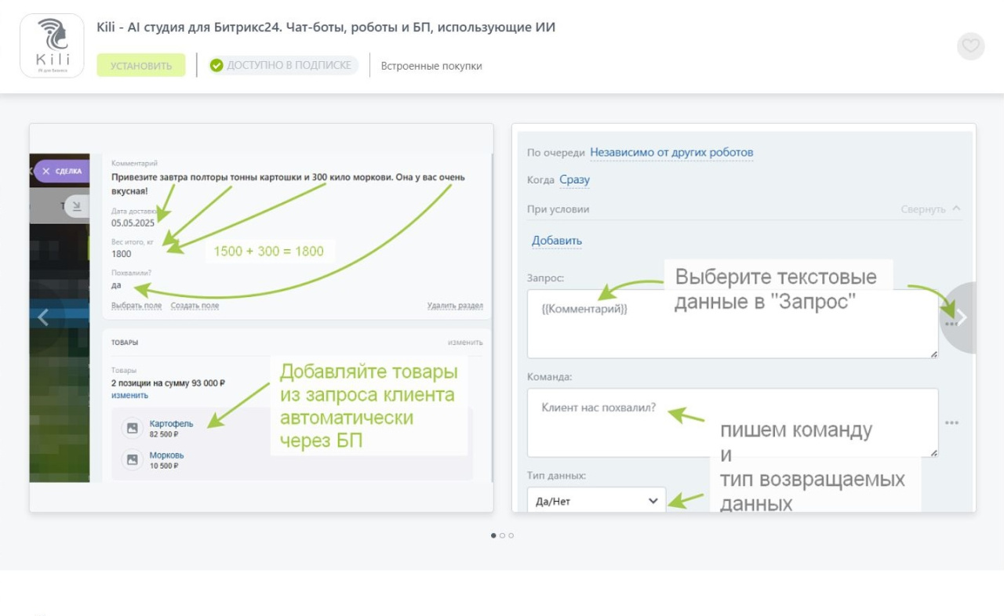
Task: Open the first screenshot thumbnail with deal fields
Action: point(261,317)
